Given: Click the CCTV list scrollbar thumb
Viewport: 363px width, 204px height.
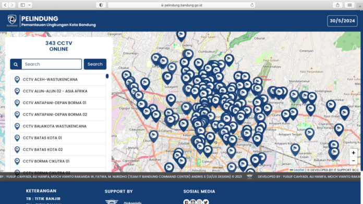Looking at the screenshot, I should pos(107,76).
